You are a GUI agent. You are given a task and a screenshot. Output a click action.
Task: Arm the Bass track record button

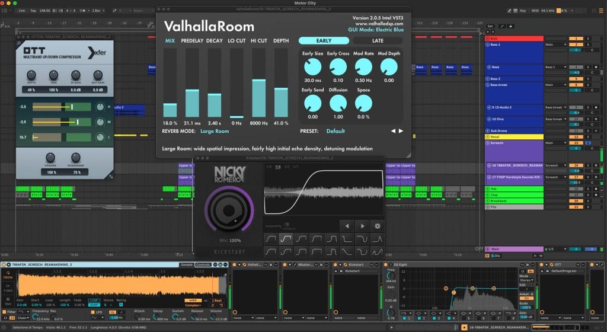(x=596, y=67)
